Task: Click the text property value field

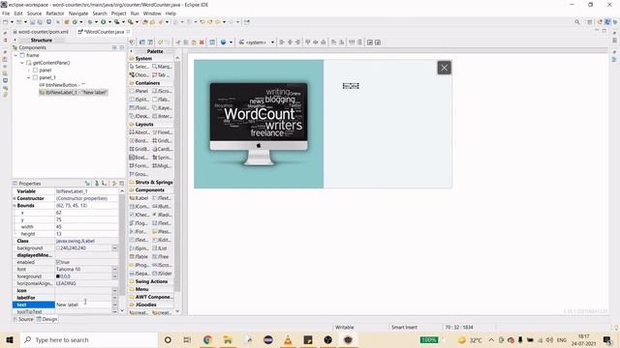Action: click(x=83, y=304)
